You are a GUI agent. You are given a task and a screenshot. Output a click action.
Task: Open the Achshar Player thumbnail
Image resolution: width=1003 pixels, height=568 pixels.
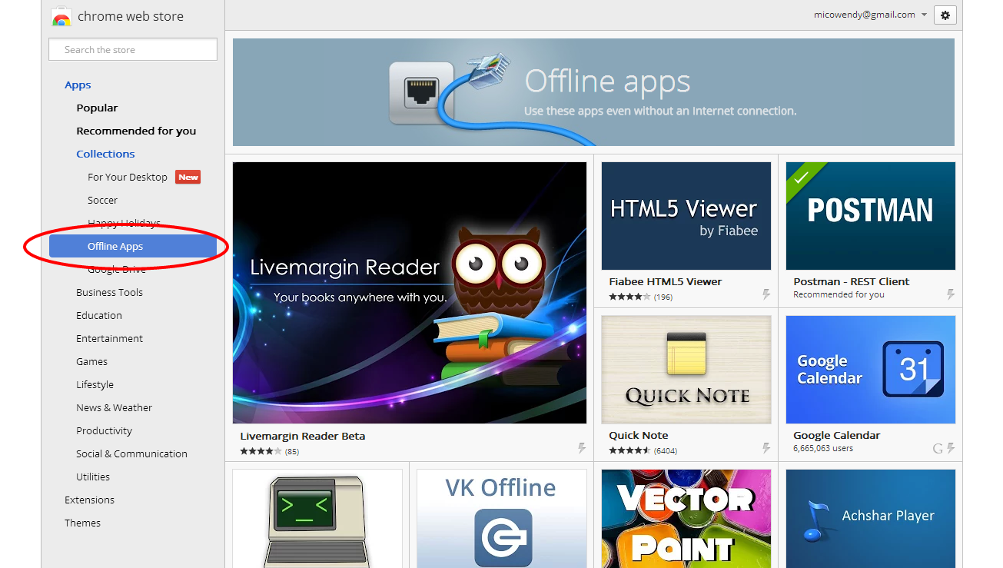[871, 519]
